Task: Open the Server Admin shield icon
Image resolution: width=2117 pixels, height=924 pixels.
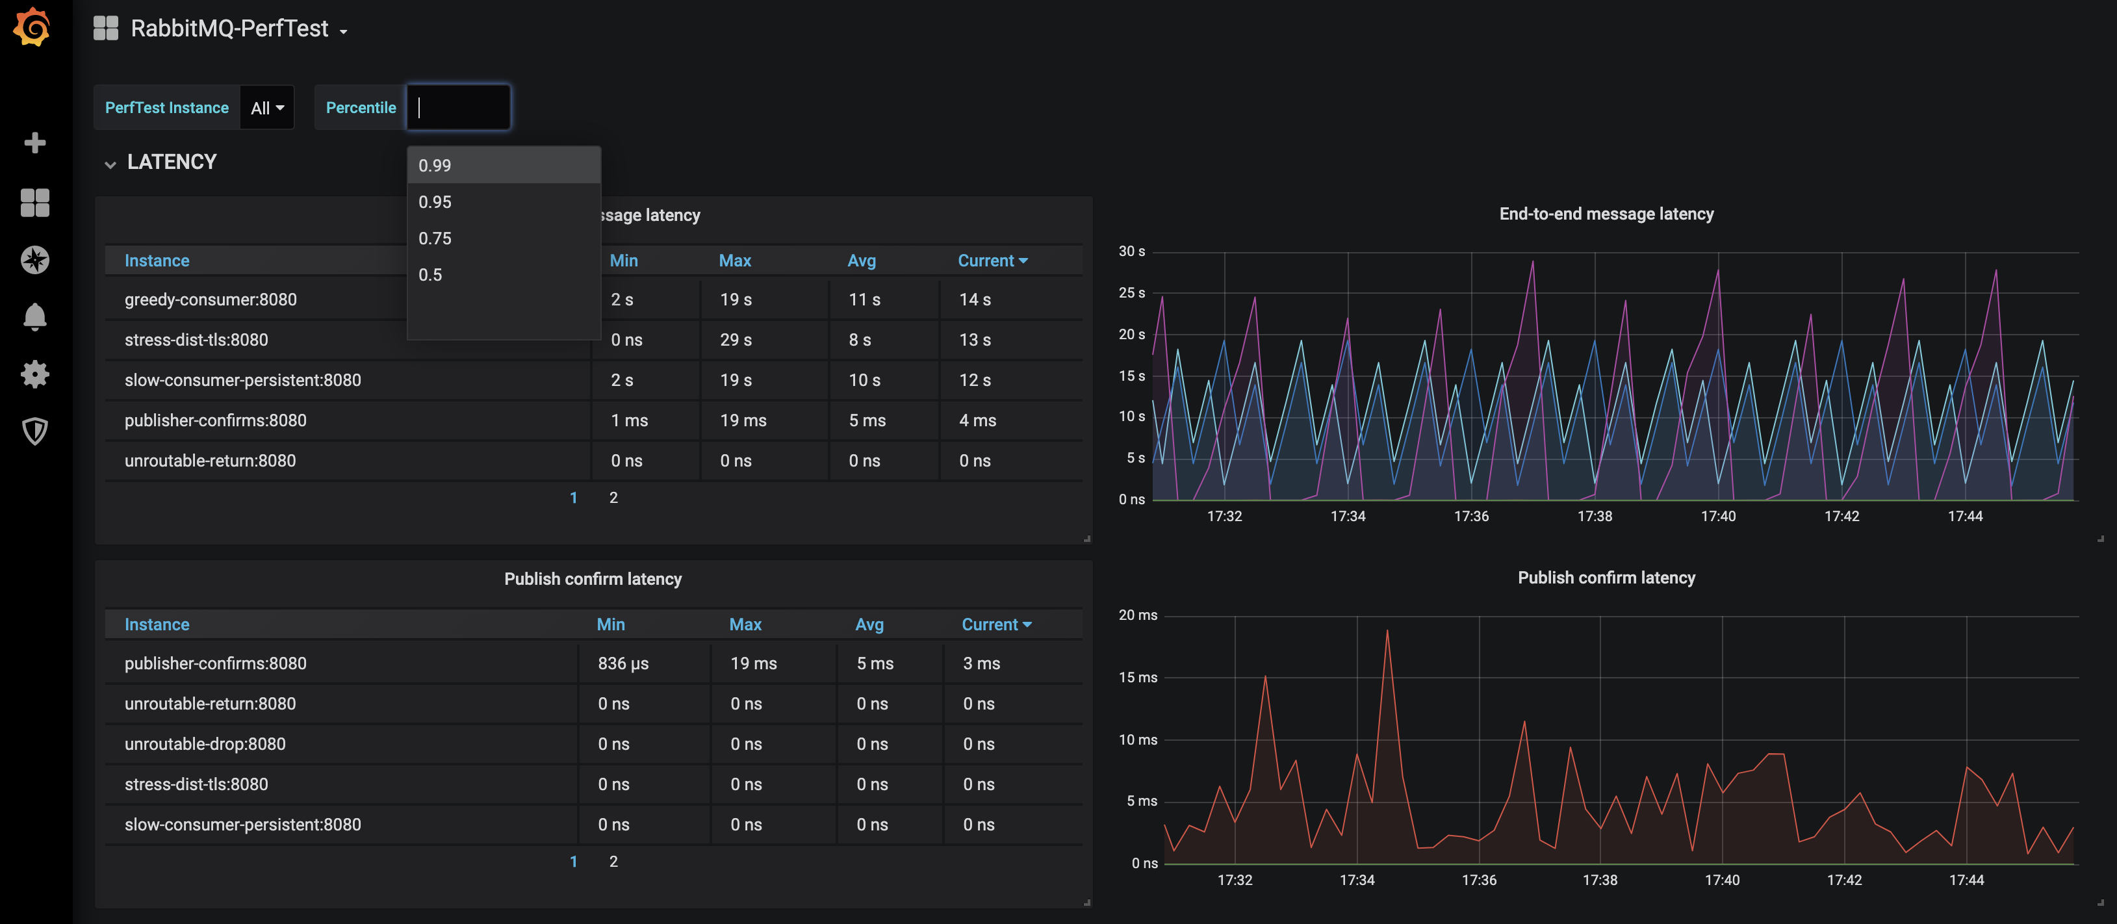Action: tap(34, 431)
